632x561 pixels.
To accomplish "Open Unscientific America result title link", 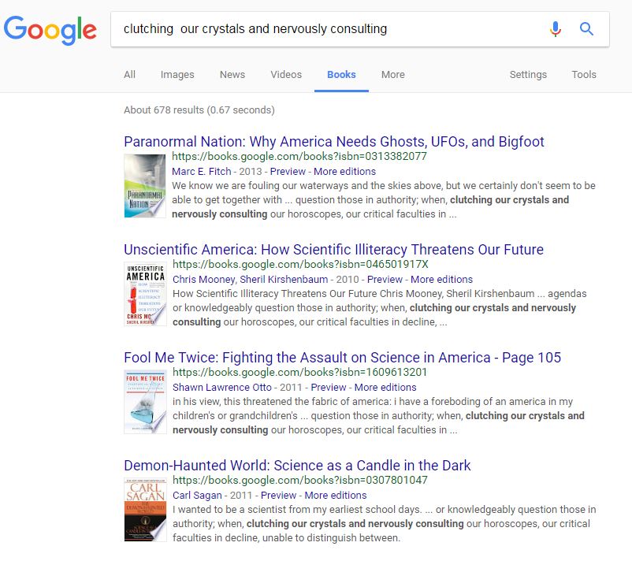I will pos(333,250).
